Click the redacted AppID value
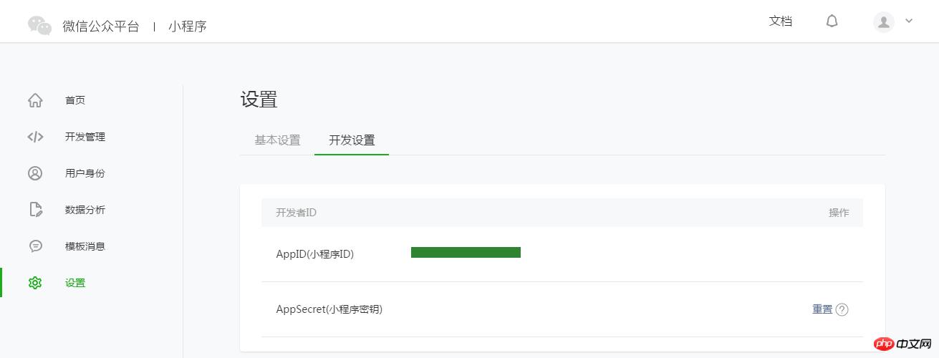The image size is (939, 358). coord(466,252)
